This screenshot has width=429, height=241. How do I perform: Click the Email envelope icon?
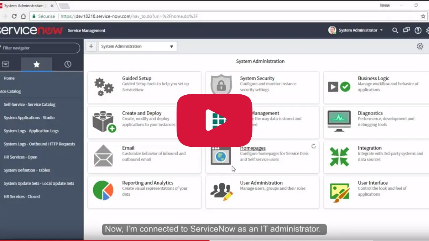(x=103, y=156)
